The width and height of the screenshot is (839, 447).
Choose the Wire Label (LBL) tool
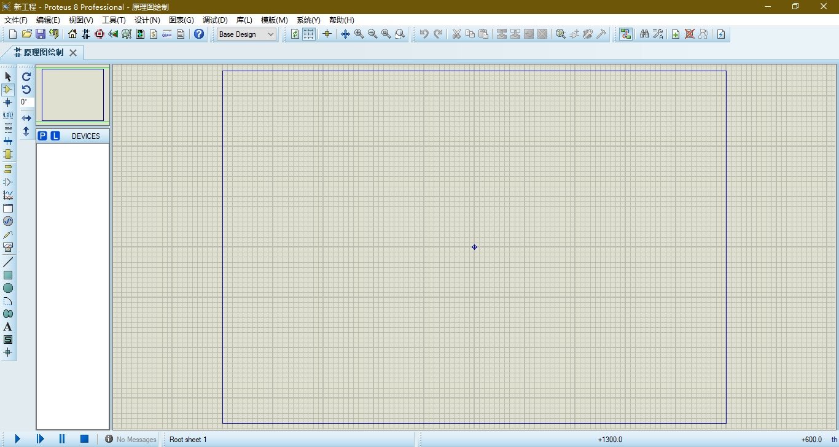click(8, 115)
